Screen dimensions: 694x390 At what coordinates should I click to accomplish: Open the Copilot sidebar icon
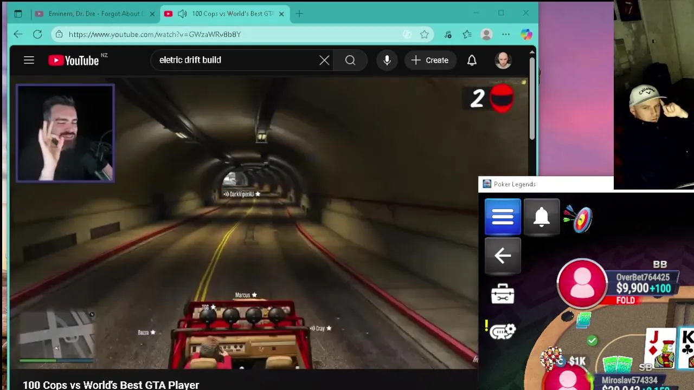pyautogui.click(x=526, y=34)
